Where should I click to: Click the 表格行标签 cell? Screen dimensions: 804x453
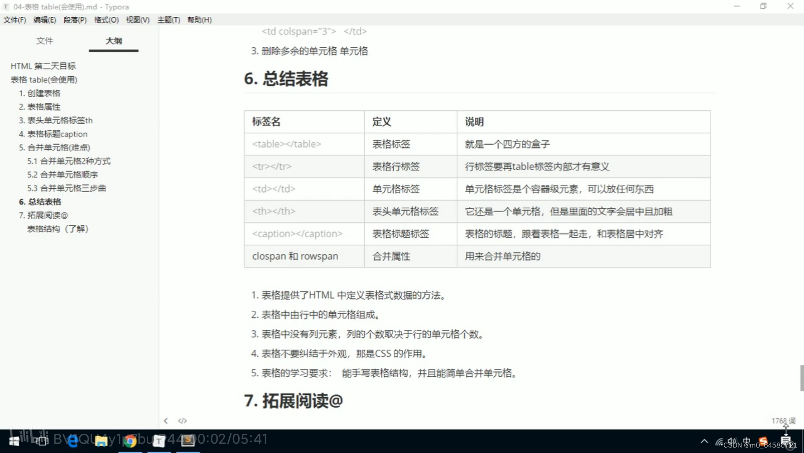coord(411,167)
